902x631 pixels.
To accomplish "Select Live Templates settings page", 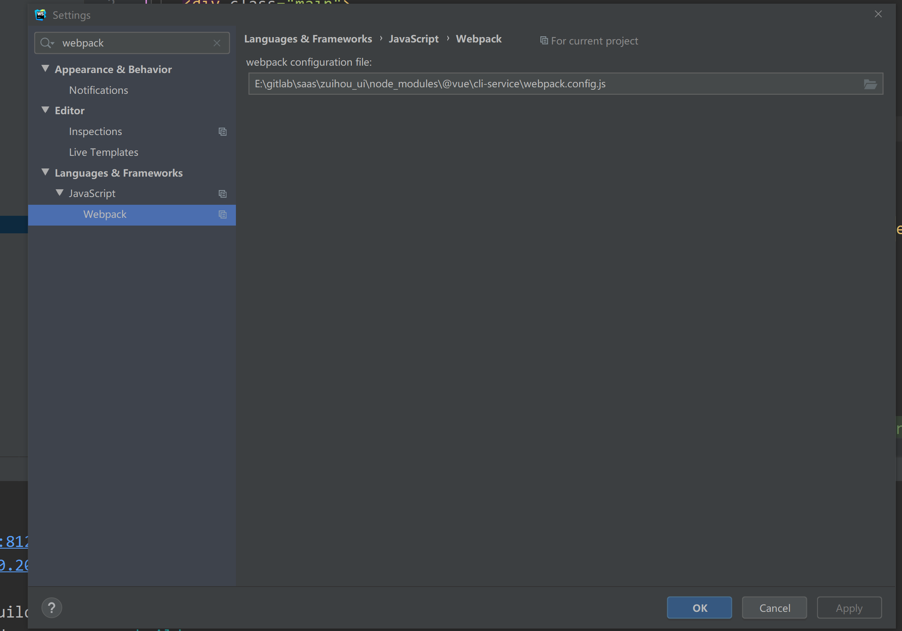I will (103, 152).
